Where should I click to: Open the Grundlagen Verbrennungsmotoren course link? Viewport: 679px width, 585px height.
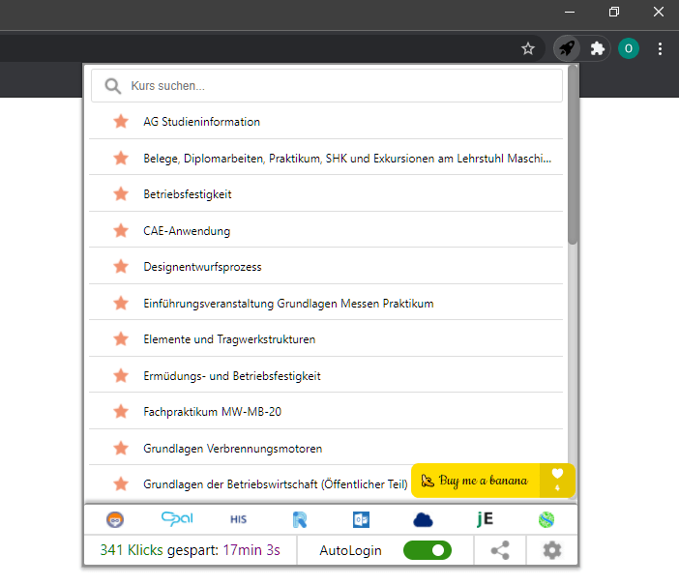pos(232,449)
